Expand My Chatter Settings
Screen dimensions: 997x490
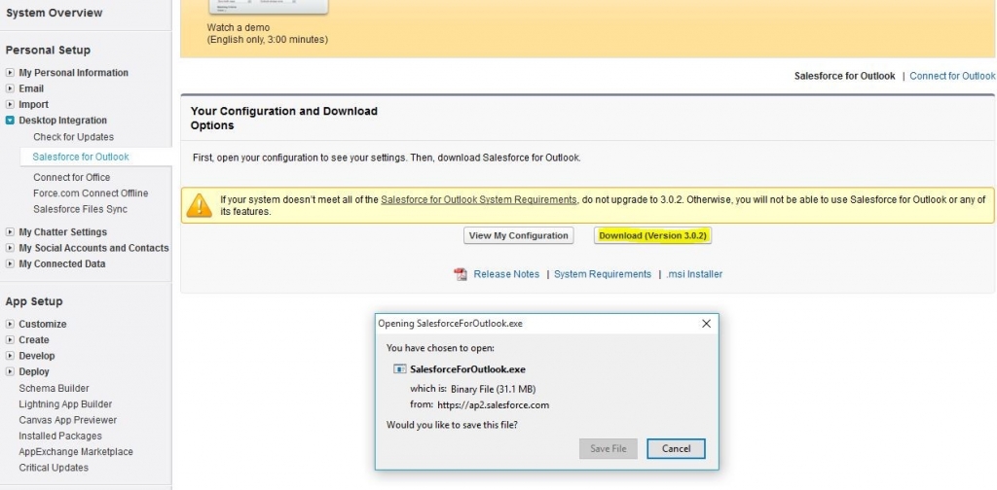[x=10, y=232]
